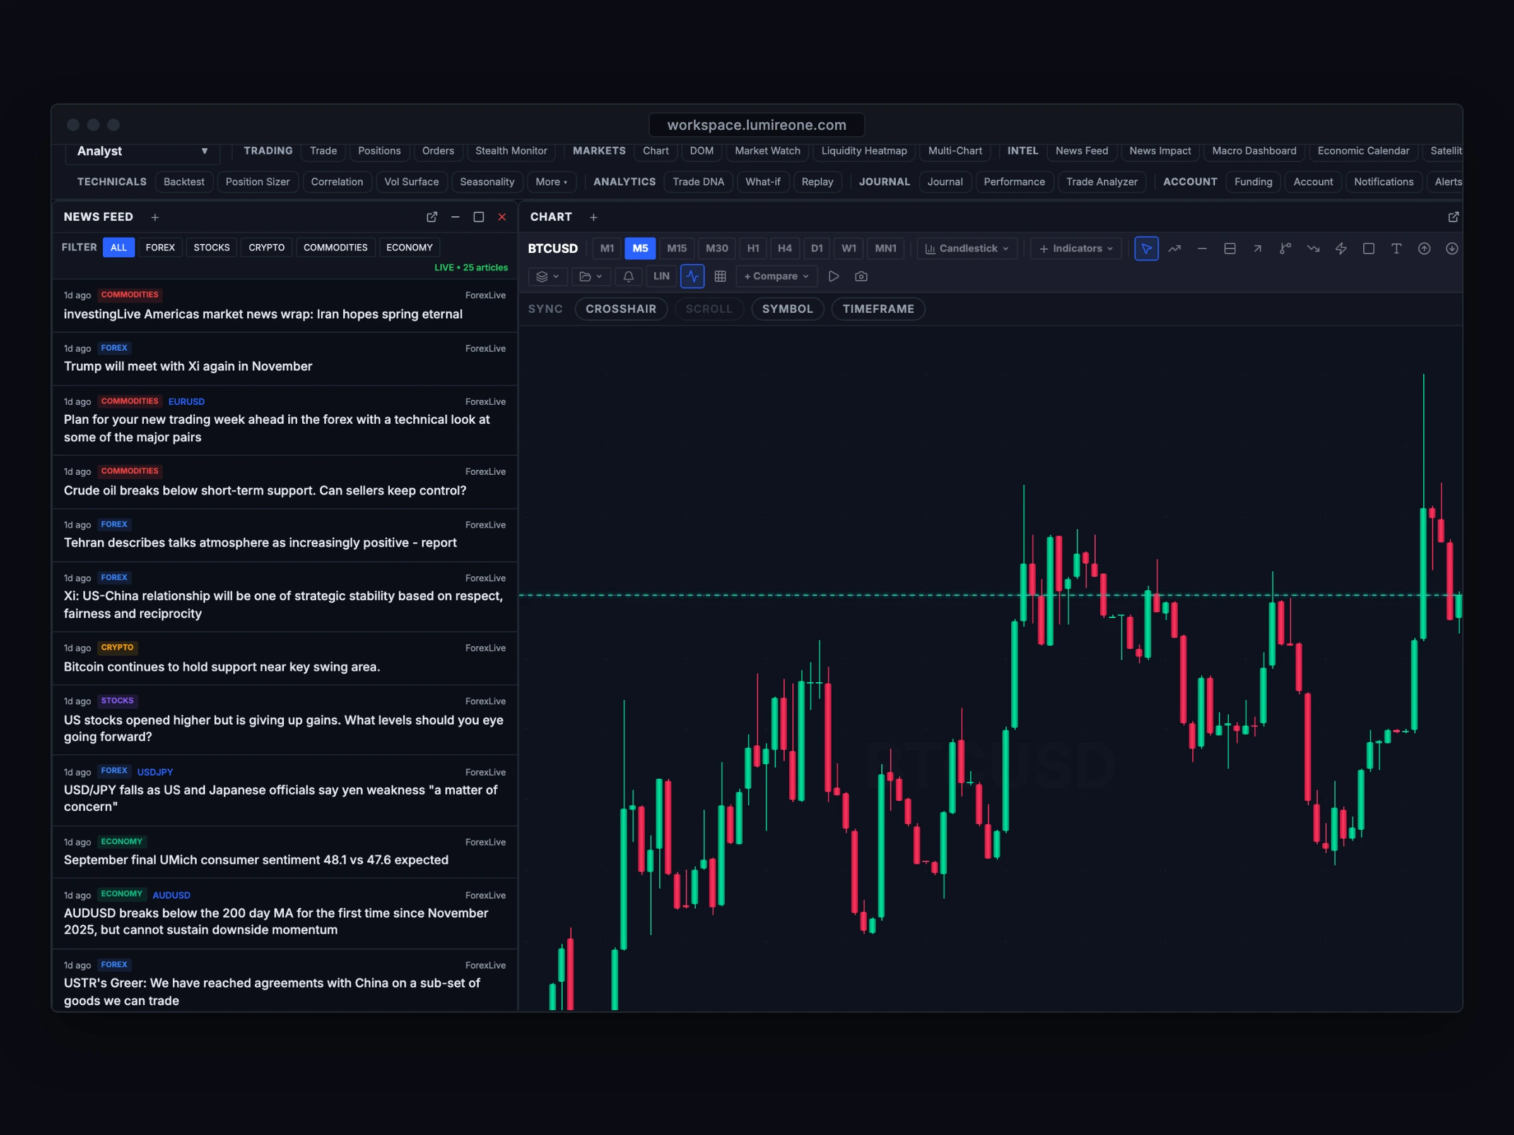Select the trend line drawing tool
Screen dimensions: 1514x1135
(1174, 248)
